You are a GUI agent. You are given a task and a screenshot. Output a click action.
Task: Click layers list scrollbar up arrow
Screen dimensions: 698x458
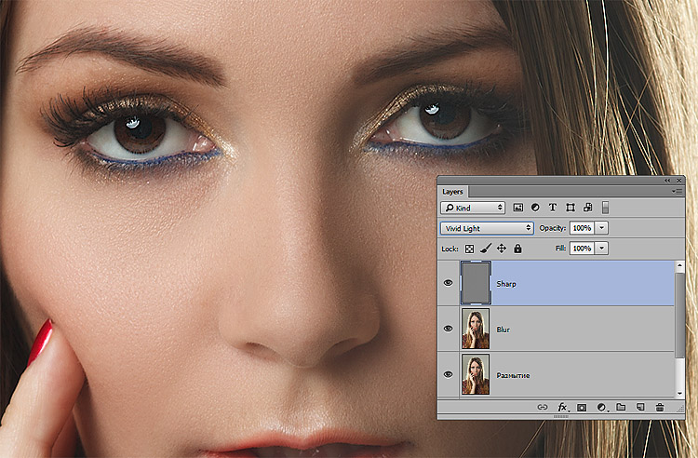pos(679,265)
